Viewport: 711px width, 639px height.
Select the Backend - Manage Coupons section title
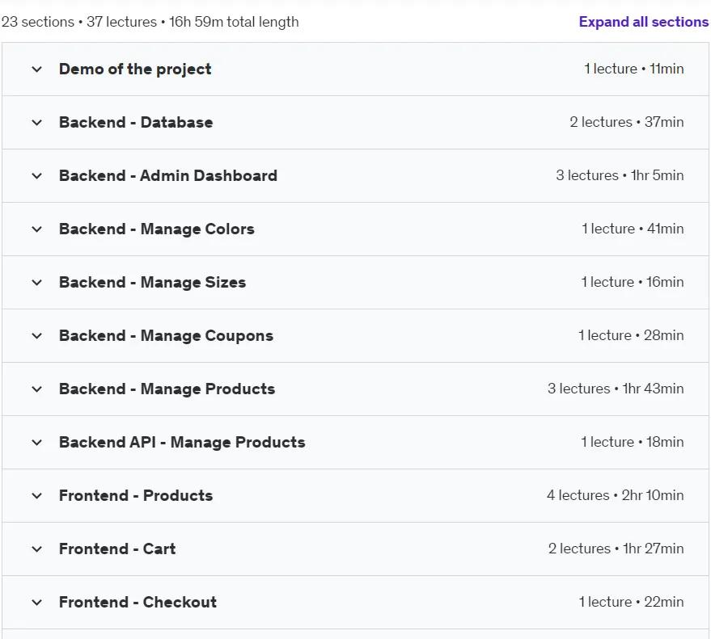pyautogui.click(x=166, y=335)
